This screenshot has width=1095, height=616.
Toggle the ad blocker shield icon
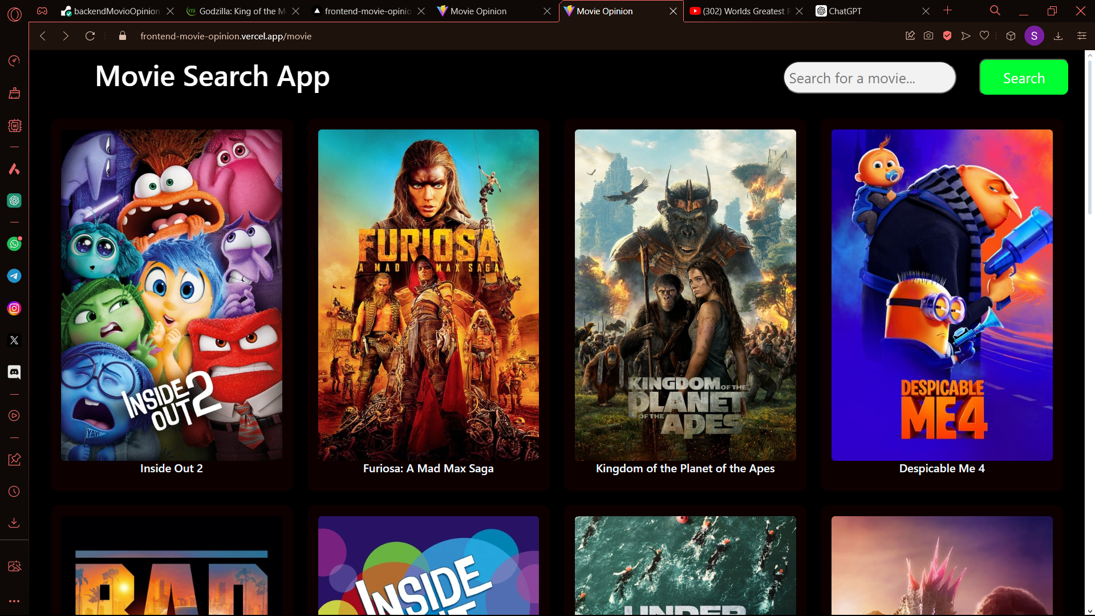coord(947,36)
